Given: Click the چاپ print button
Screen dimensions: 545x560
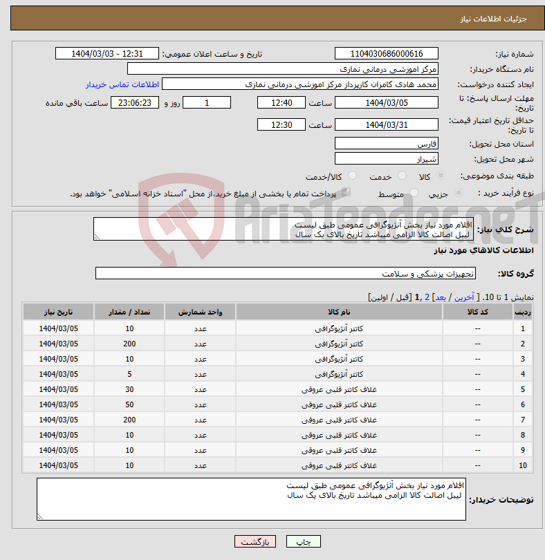Looking at the screenshot, I should tap(304, 541).
